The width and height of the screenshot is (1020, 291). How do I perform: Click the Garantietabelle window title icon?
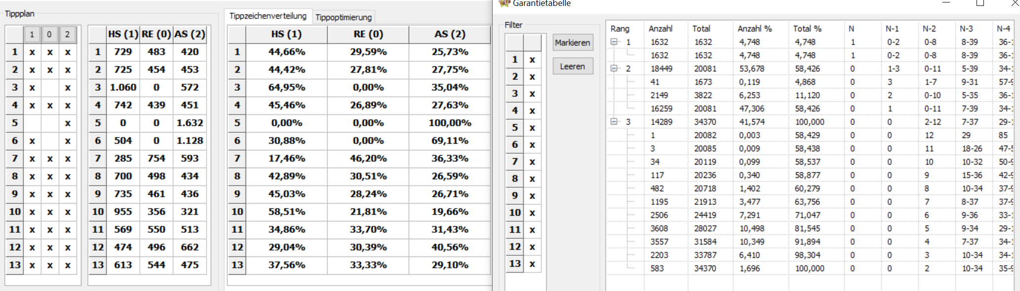[x=504, y=3]
